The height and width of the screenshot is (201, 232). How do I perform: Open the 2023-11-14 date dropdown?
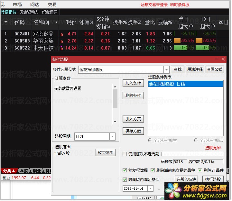(x=150, y=188)
